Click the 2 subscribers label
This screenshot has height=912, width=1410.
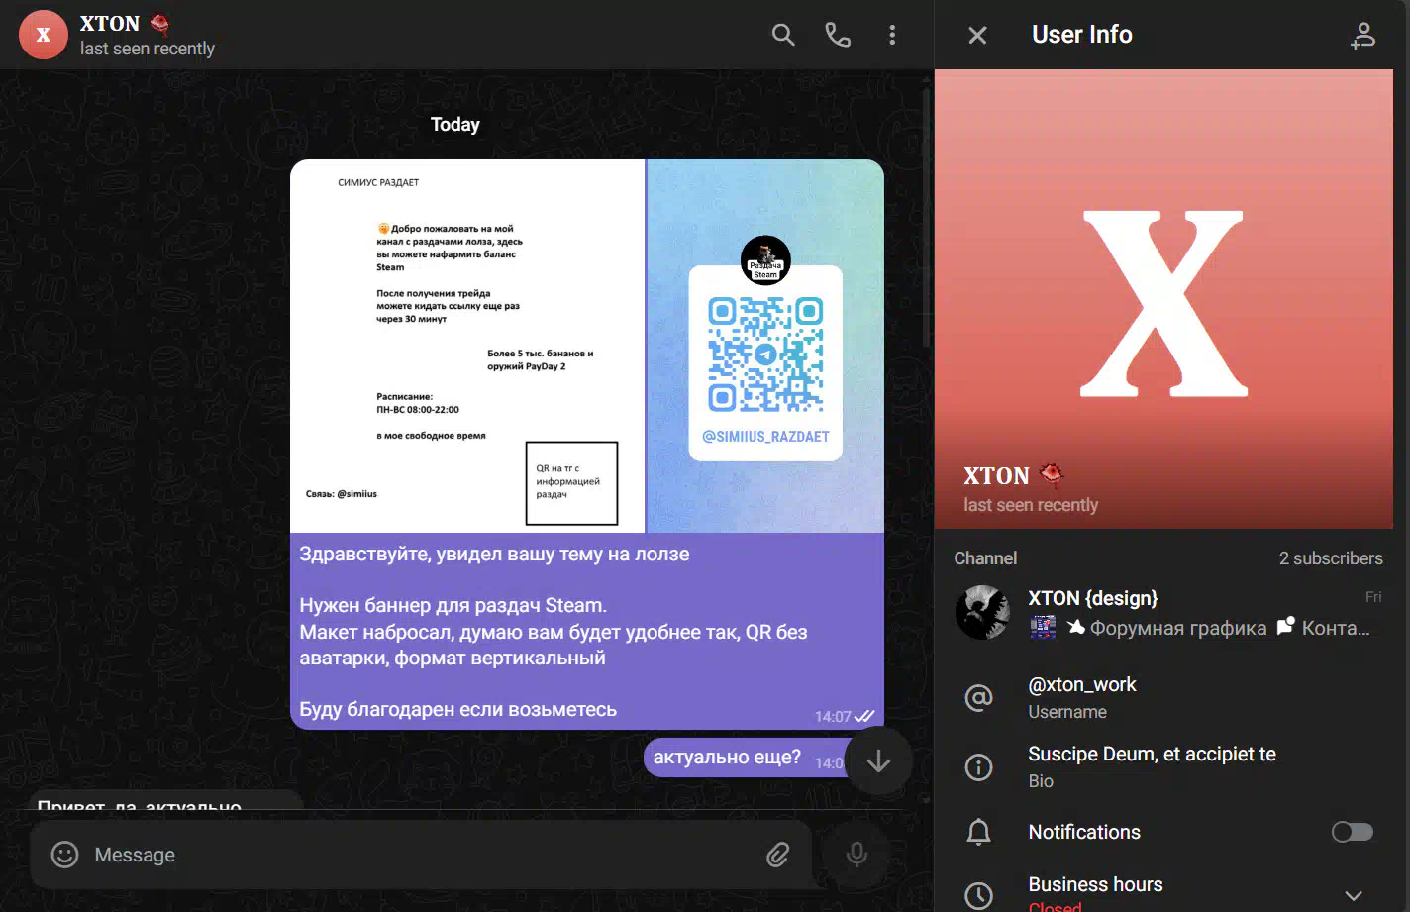(x=1331, y=558)
